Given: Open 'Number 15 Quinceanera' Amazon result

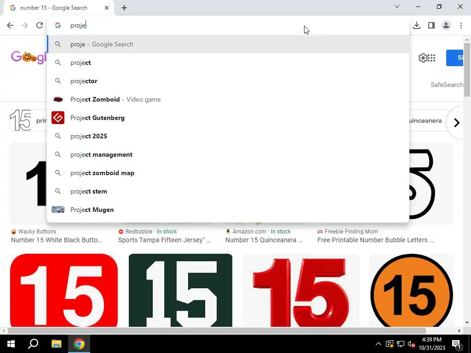Looking at the screenshot, I should click(x=264, y=240).
